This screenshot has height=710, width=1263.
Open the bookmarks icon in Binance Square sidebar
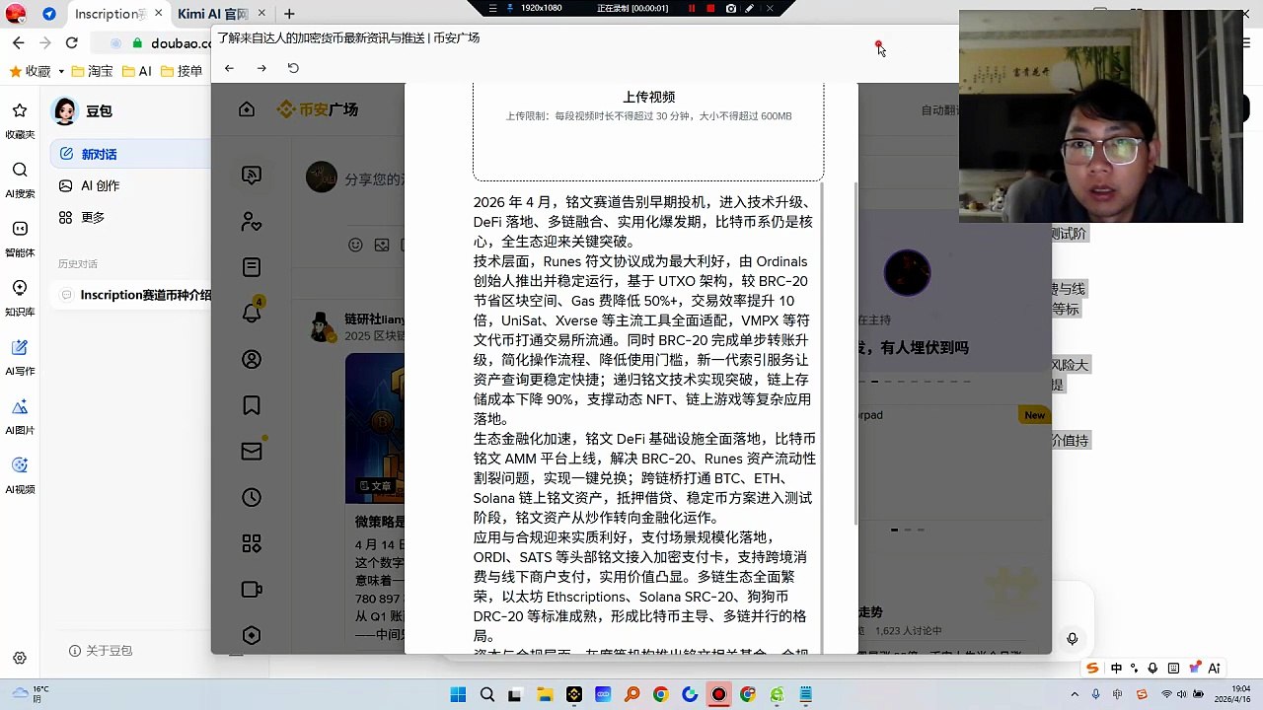pos(252,405)
